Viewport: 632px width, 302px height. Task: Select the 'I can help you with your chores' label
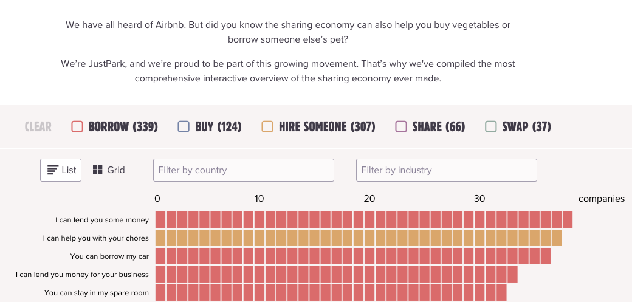point(95,238)
